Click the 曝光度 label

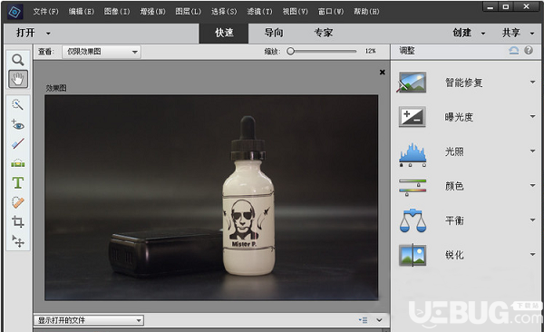(459, 117)
